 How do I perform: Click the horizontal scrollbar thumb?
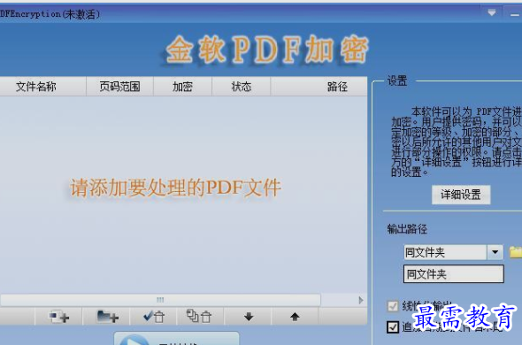[160, 300]
